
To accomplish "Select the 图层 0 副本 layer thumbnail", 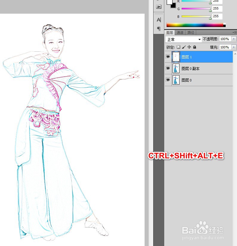I will [x=176, y=68].
